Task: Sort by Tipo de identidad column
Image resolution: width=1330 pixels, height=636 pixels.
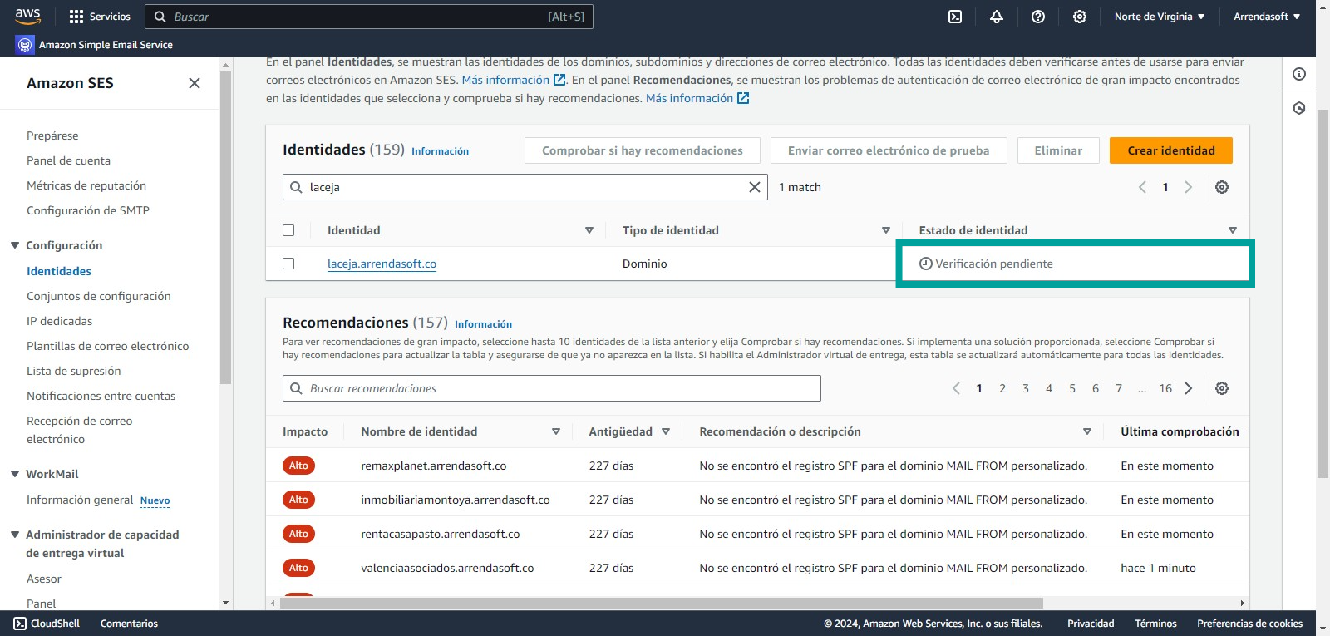Action: click(886, 230)
